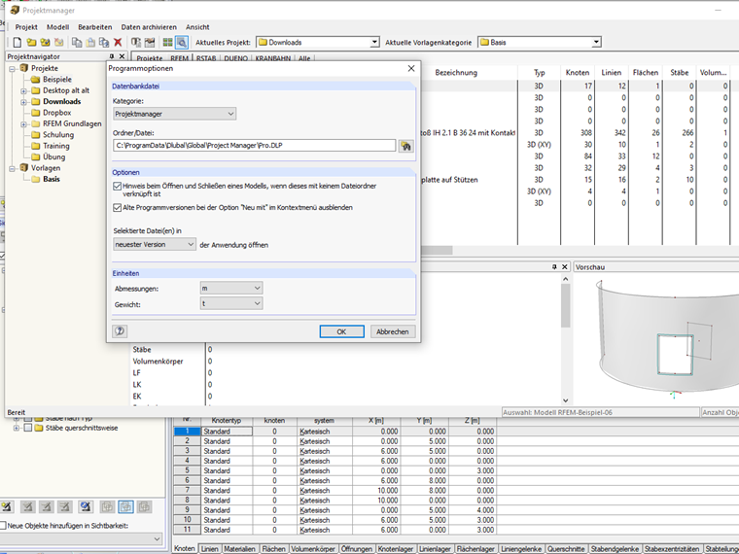Click the Knoten column header
The width and height of the screenshot is (739, 554).
click(578, 73)
